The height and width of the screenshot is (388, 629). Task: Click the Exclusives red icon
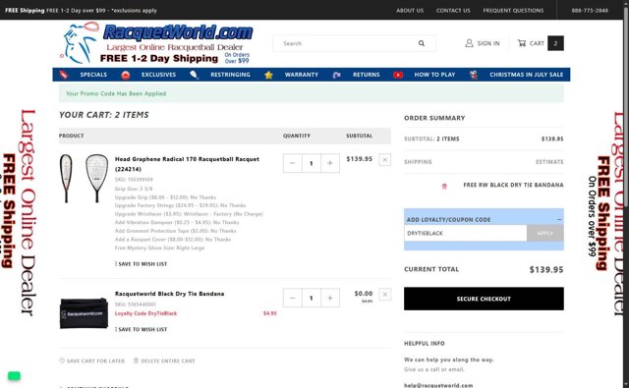(x=126, y=75)
